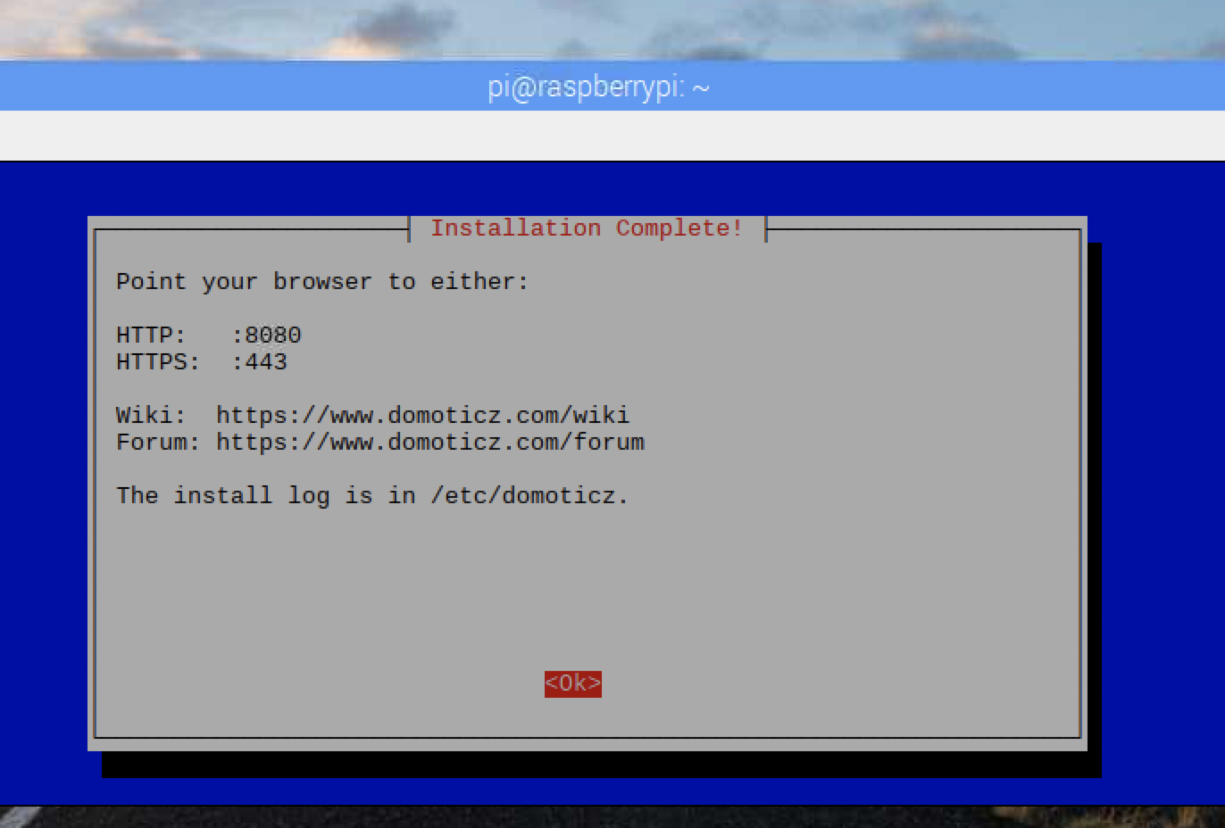The height and width of the screenshot is (828, 1225).
Task: Confirm with the red Ok button
Action: pyautogui.click(x=572, y=683)
